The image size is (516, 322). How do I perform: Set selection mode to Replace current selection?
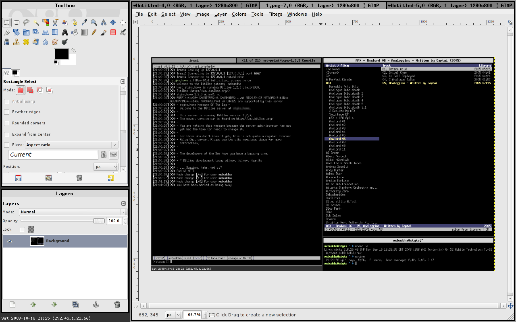[21, 90]
